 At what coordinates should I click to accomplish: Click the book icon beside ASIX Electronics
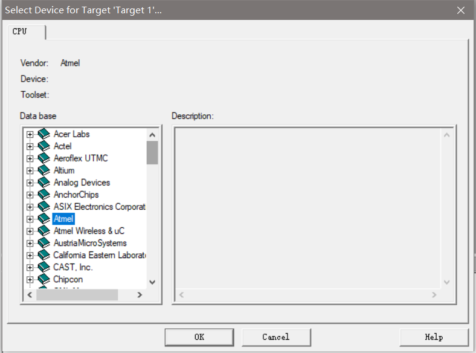click(x=44, y=207)
